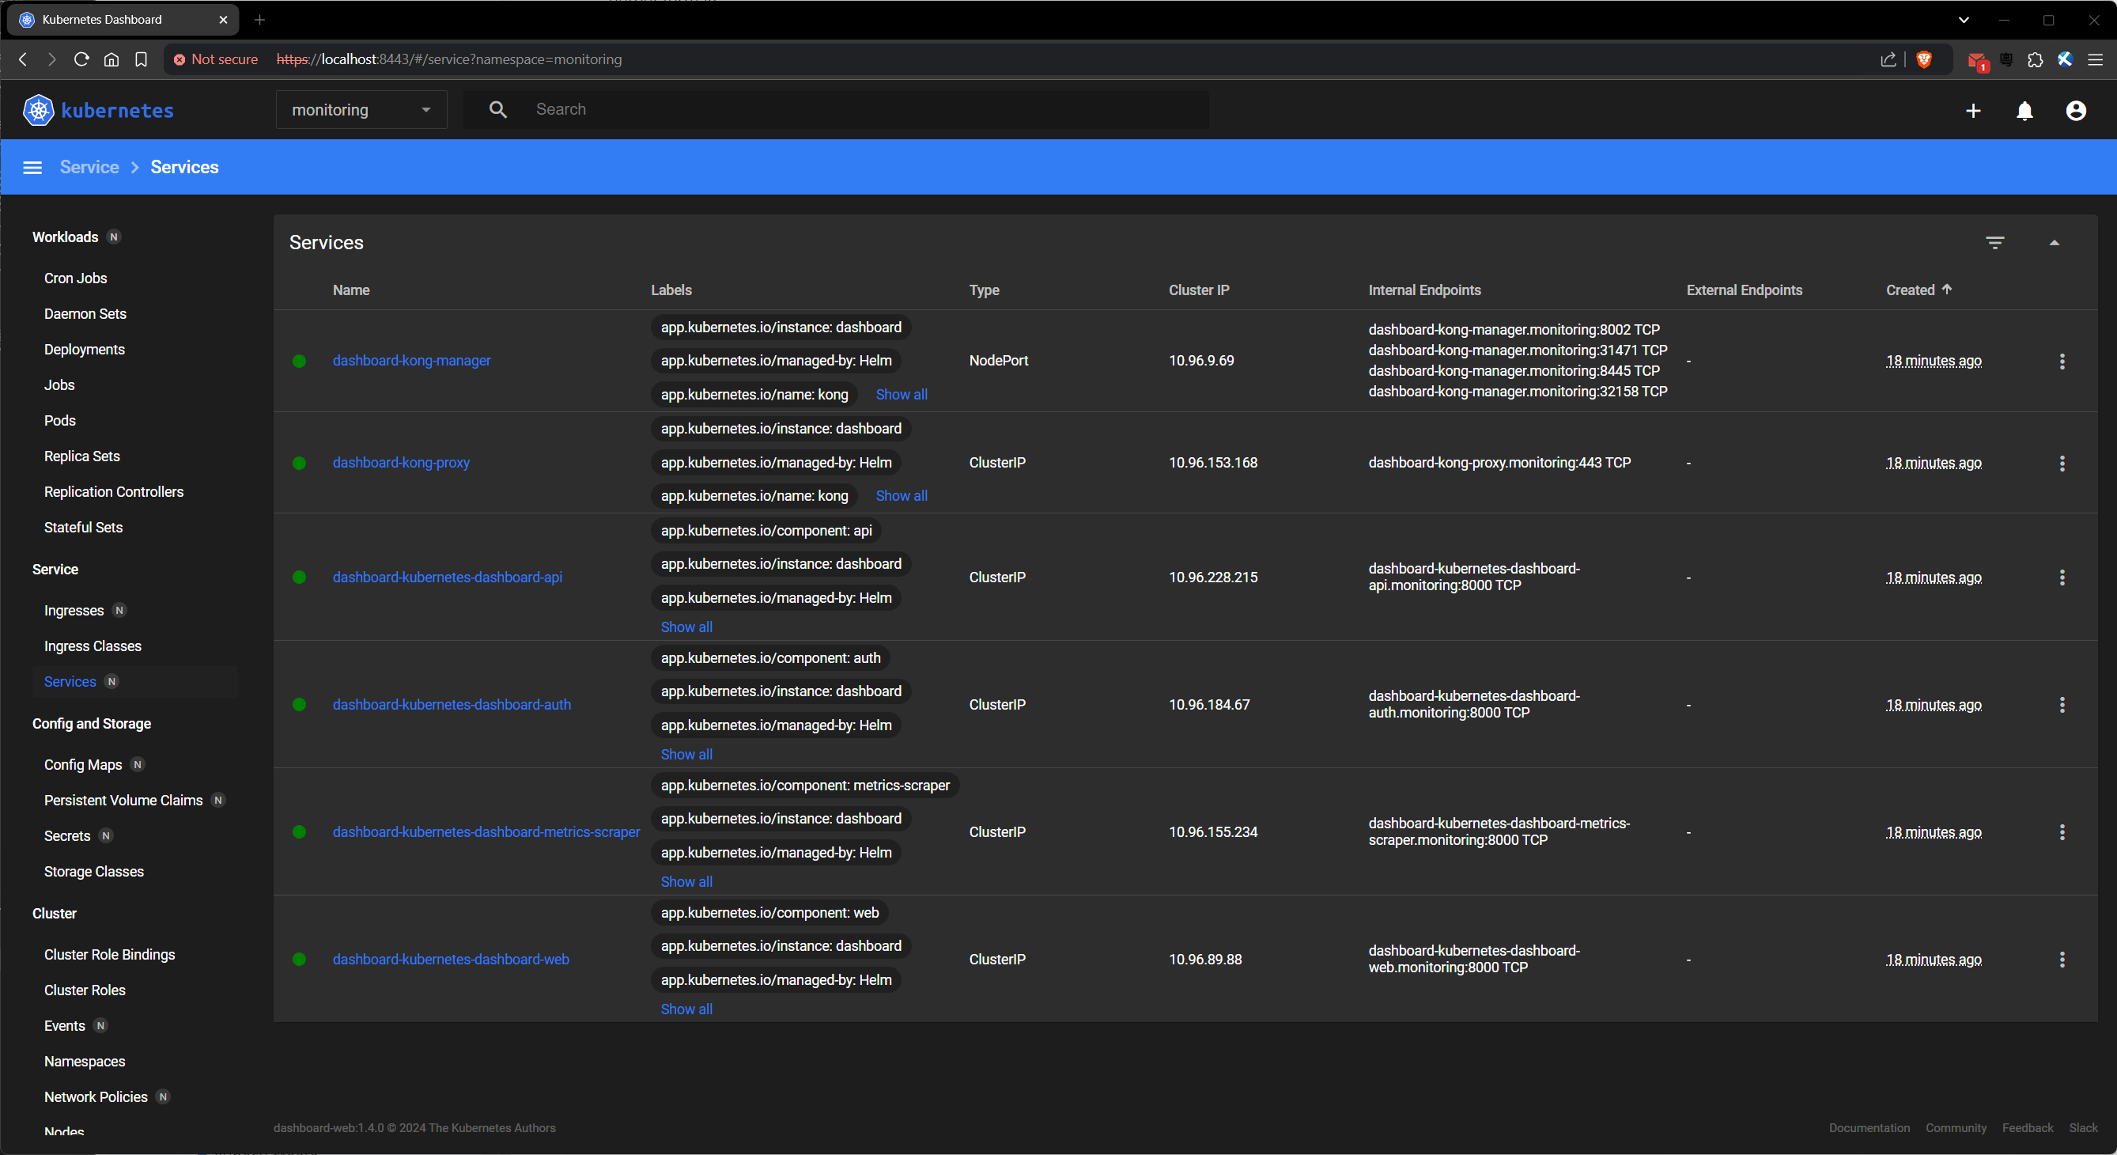Screen dimensions: 2117x1155
Task: Open dashboard-kubernetes-dashboard-auth service
Action: tap(452, 705)
